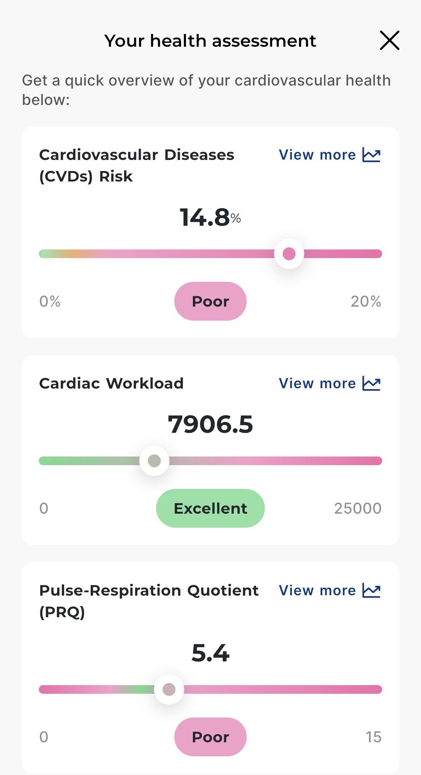Tap the Poor badge under CVDs Risk
421x775 pixels.
click(210, 301)
